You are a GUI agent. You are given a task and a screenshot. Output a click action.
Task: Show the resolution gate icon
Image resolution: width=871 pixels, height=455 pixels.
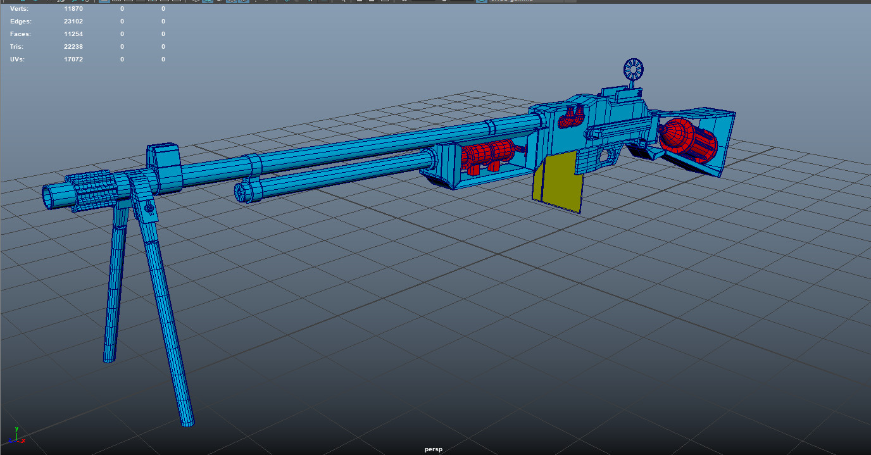(x=127, y=3)
